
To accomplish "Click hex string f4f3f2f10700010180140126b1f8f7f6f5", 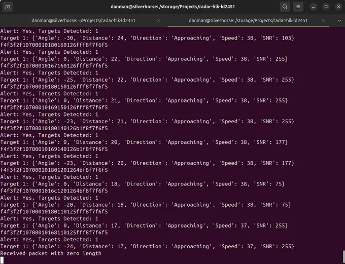I will (x=54, y=128).
